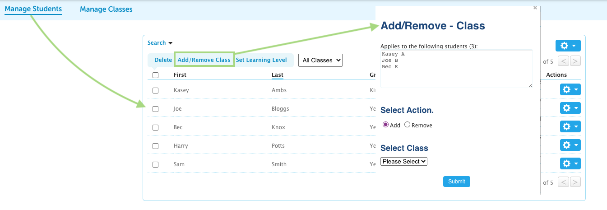Open the gear menu in Bec's row
This screenshot has width=607, height=210.
(570, 126)
